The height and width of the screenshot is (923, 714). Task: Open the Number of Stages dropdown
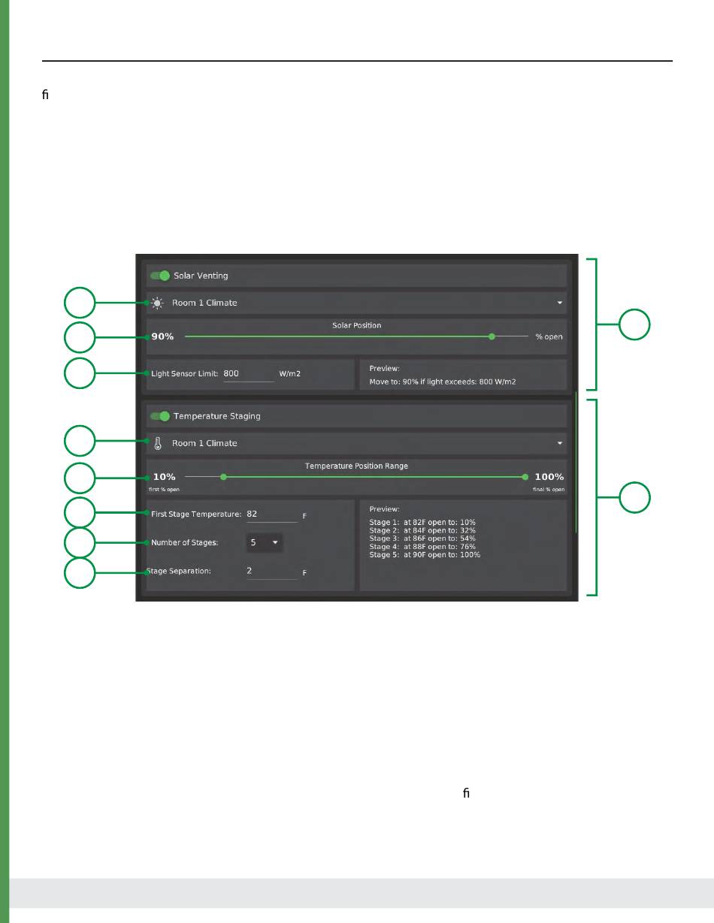[265, 541]
